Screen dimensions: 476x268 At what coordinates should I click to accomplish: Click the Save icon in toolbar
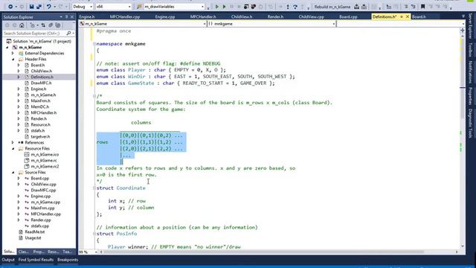tap(31, 7)
